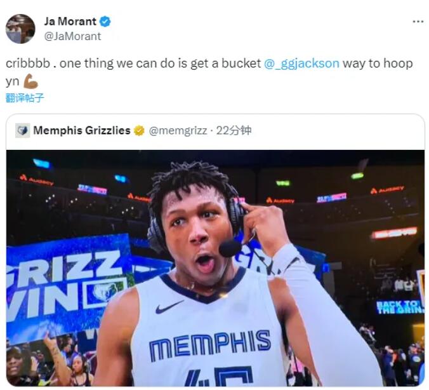
Task: Click the 翻译帖子 translate post link
Action: coord(25,98)
